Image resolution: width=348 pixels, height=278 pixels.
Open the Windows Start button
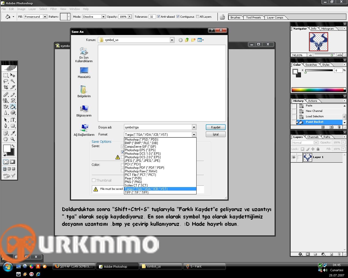(x=8, y=267)
